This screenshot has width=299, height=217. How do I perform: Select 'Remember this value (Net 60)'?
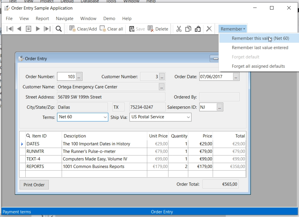coord(260,38)
